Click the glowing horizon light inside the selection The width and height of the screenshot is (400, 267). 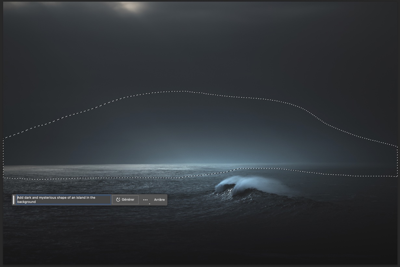(195, 156)
